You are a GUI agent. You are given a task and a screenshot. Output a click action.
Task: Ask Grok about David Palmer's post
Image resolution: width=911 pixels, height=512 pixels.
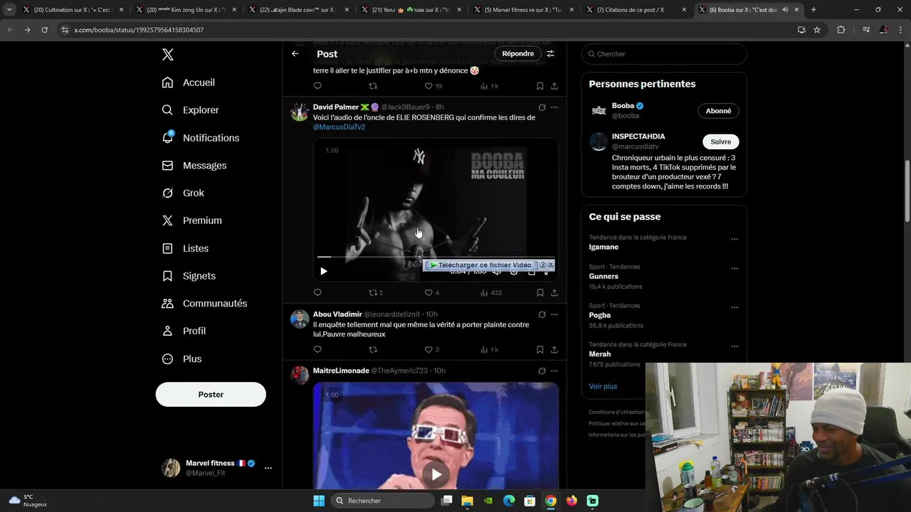[x=542, y=107]
